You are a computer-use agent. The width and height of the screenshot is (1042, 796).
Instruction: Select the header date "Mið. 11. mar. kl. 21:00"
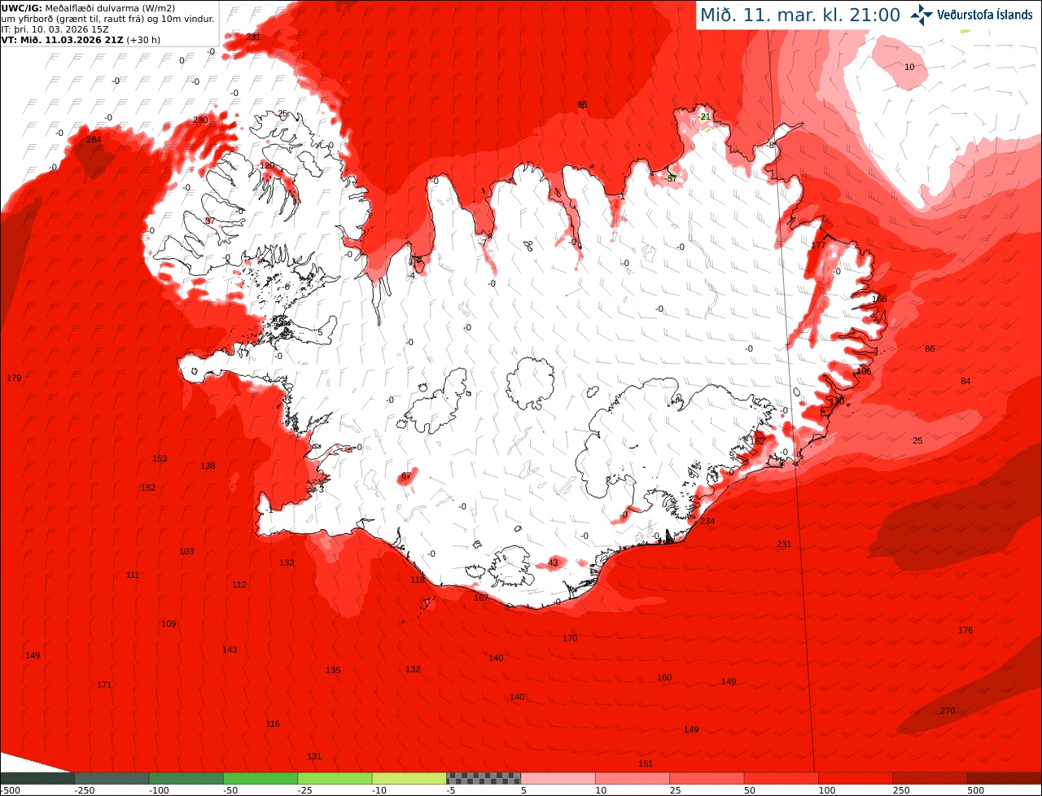coord(800,15)
